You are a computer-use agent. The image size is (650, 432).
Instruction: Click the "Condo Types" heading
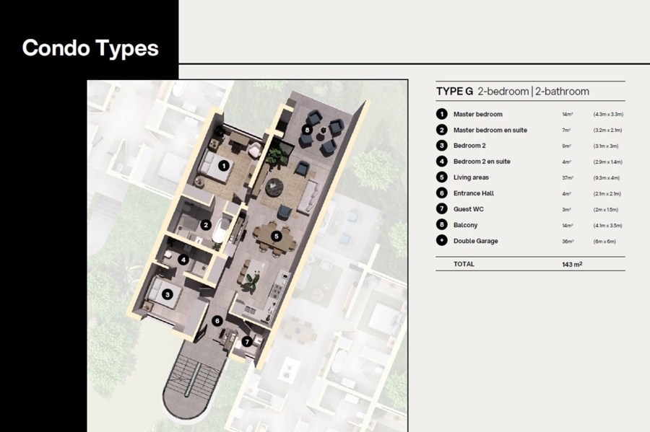pyautogui.click(x=90, y=48)
